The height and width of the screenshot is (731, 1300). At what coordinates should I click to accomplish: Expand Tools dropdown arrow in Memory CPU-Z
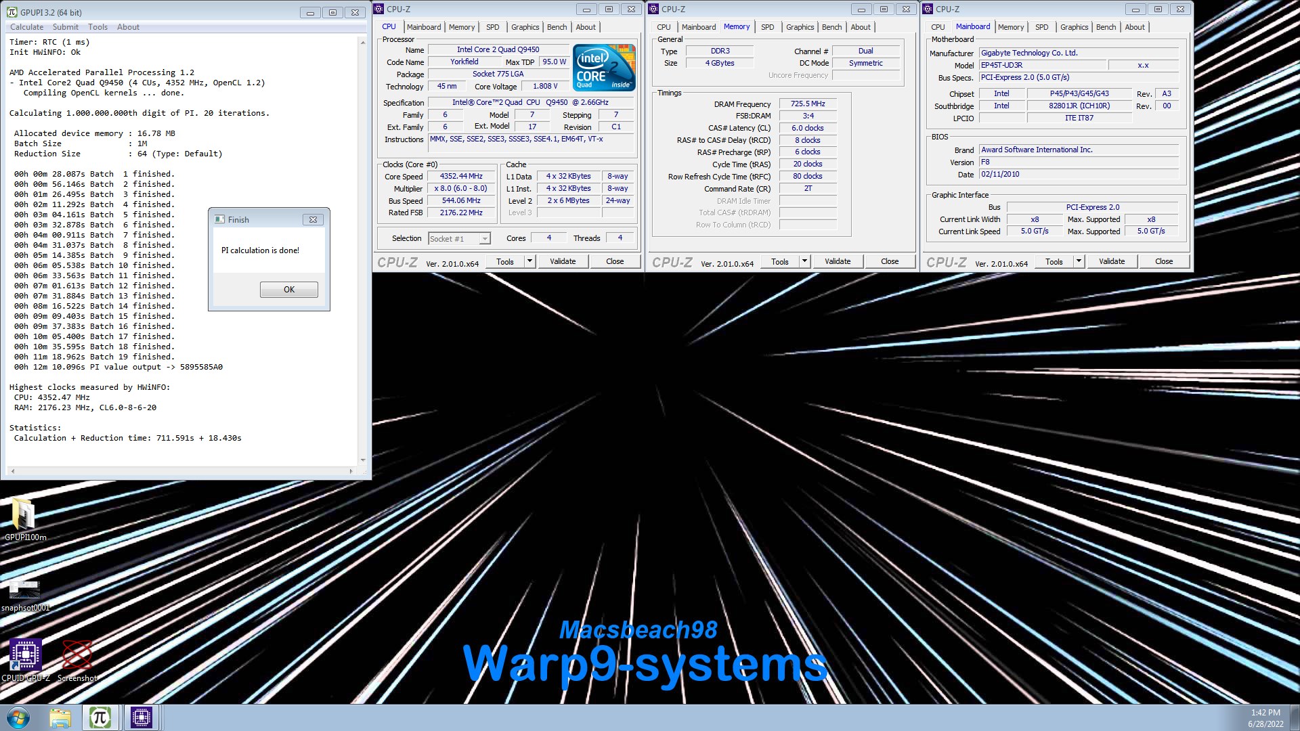click(x=805, y=261)
